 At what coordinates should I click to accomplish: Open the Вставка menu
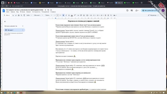(22, 12)
